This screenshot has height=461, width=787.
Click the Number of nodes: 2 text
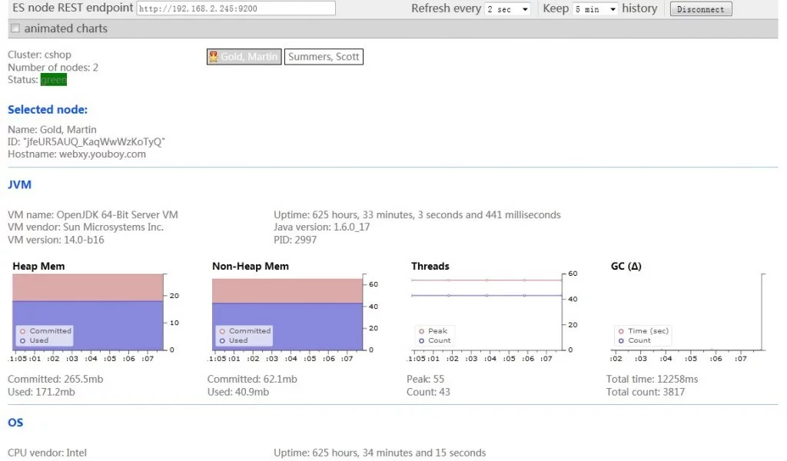pos(53,67)
